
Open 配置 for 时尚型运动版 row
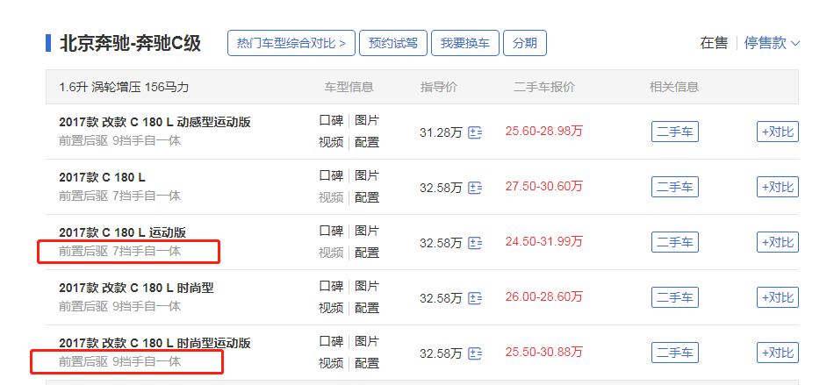click(367, 363)
